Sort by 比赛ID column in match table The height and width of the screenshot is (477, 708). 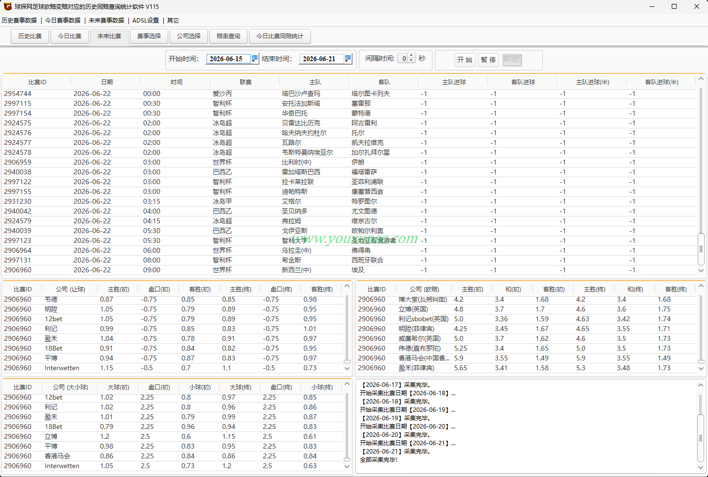coord(37,82)
